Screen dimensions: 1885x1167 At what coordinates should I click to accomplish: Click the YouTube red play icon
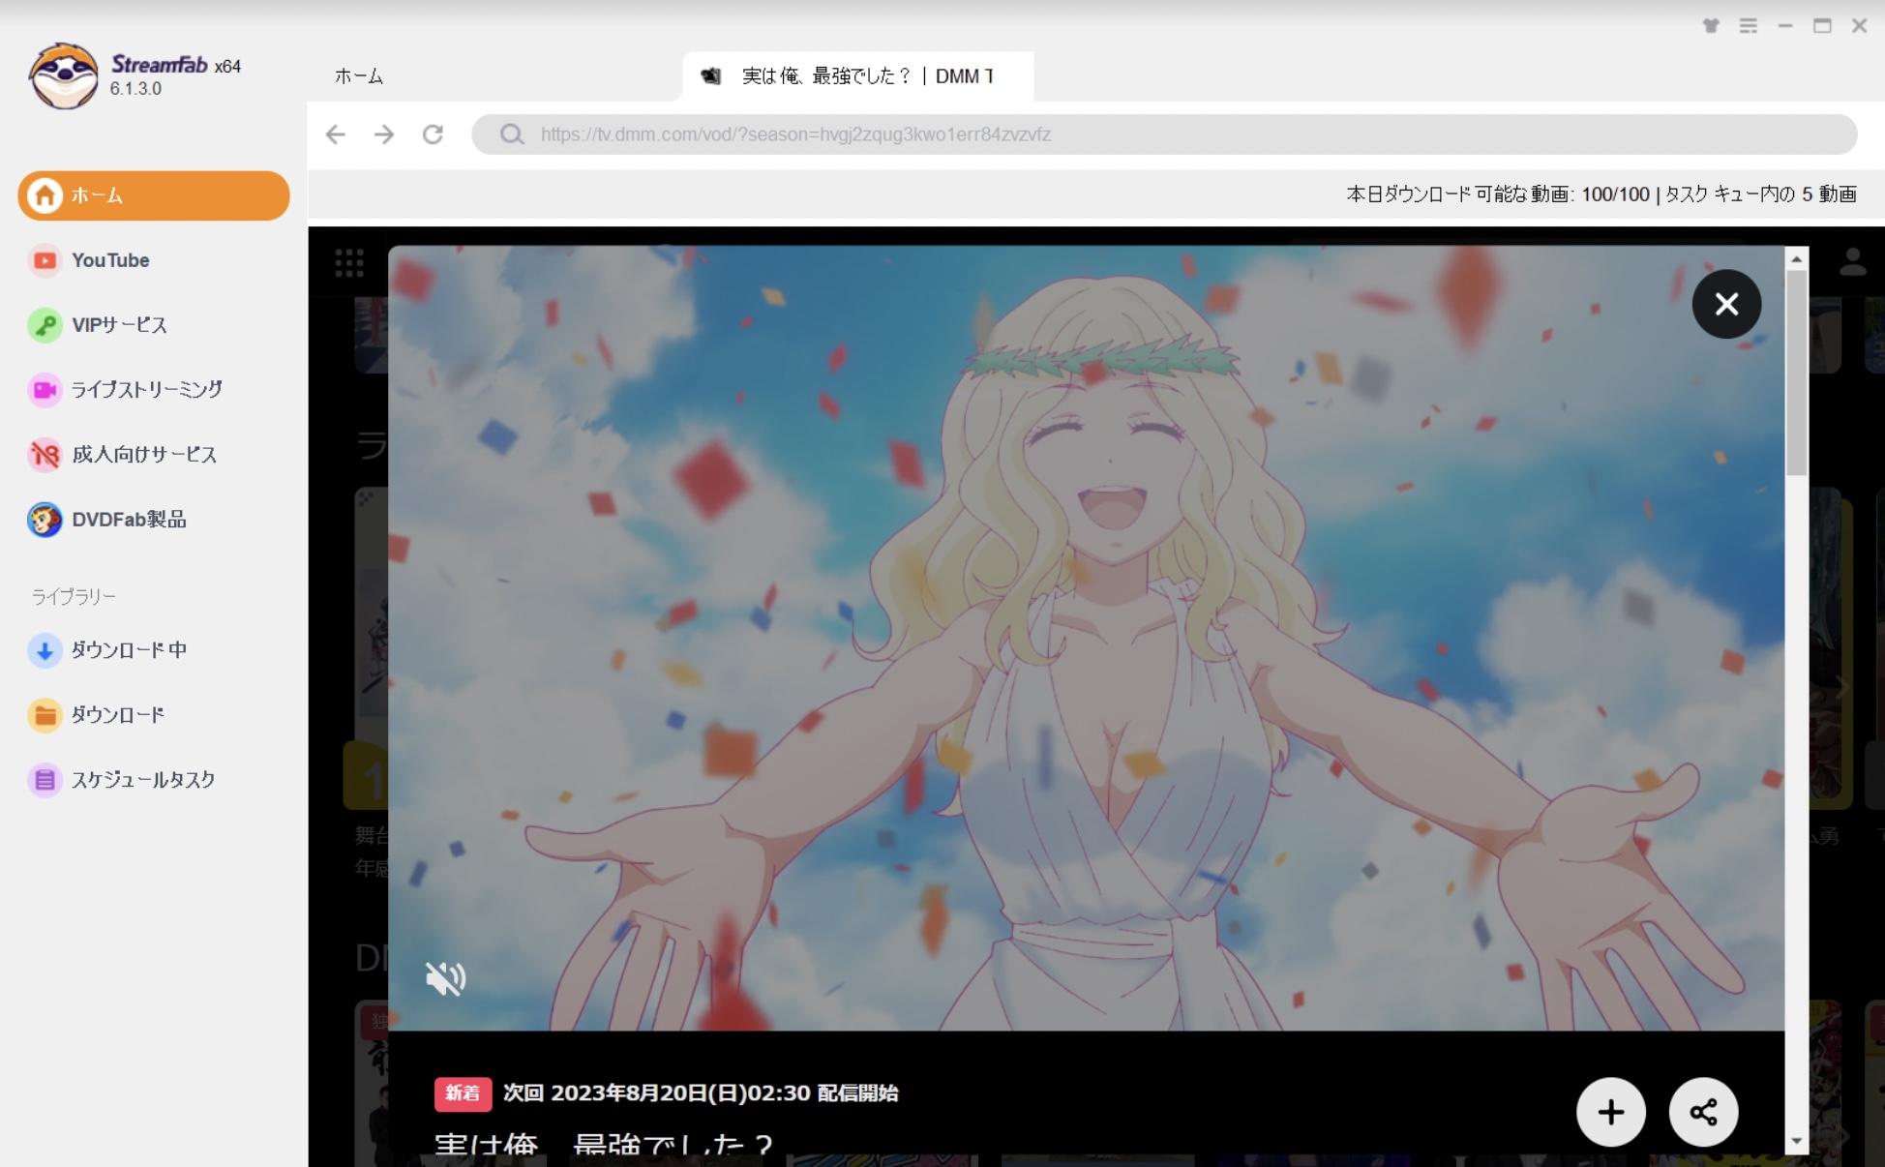45,260
